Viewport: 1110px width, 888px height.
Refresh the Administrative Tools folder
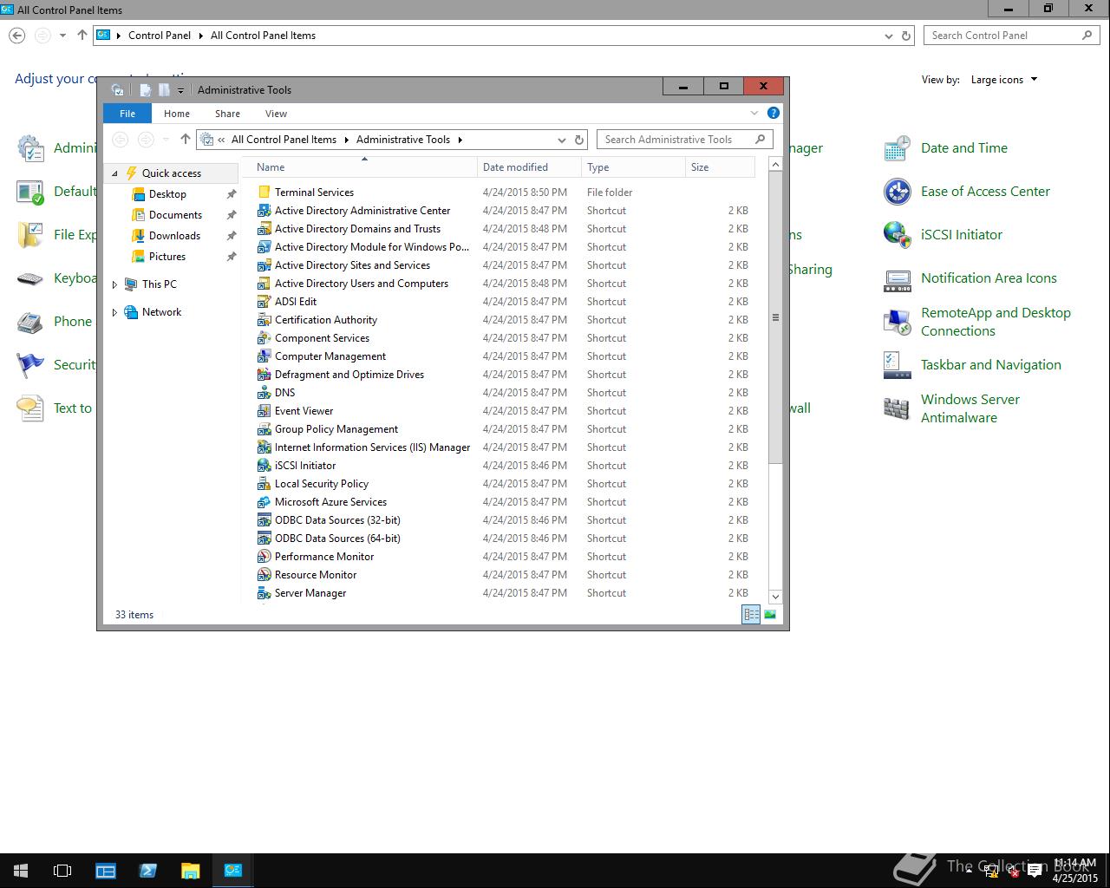pyautogui.click(x=579, y=140)
